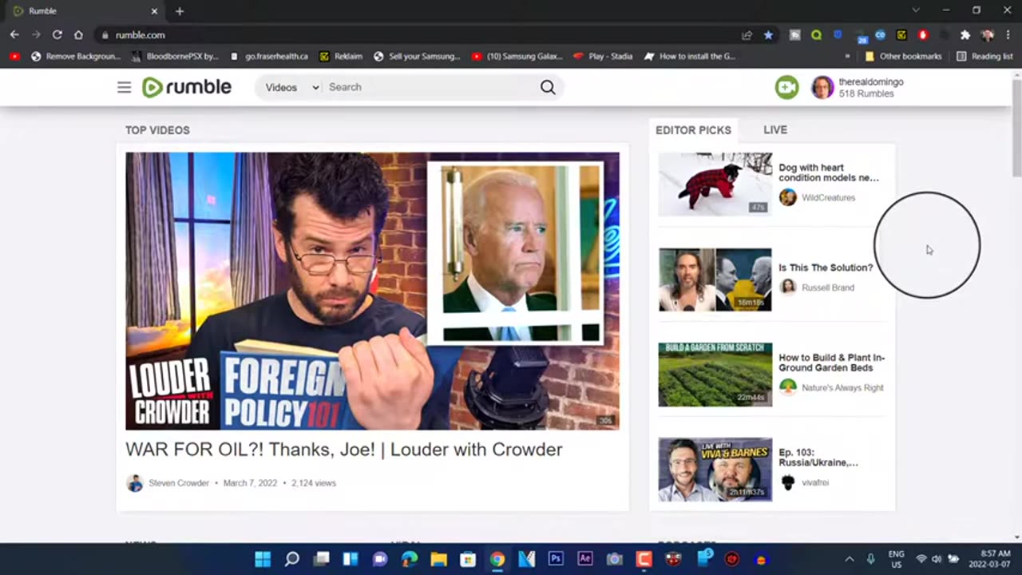This screenshot has width=1022, height=575.
Task: Click the browser back arrow
Action: 14,35
